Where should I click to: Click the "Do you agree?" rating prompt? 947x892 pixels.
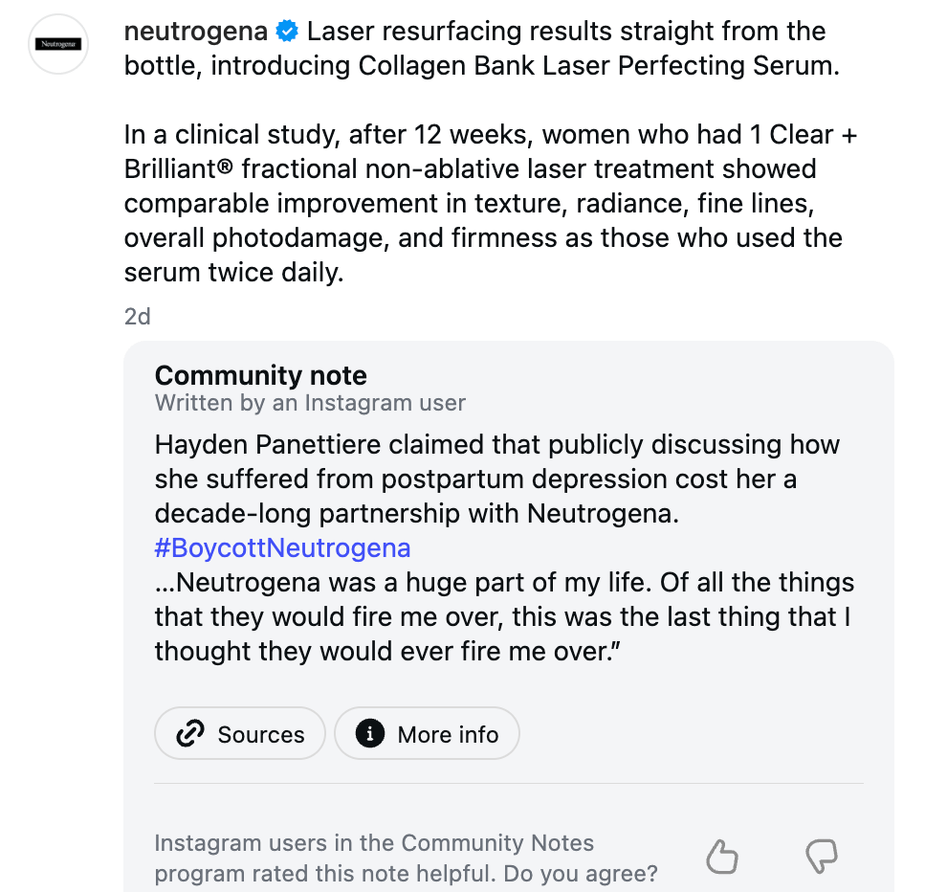tap(581, 873)
